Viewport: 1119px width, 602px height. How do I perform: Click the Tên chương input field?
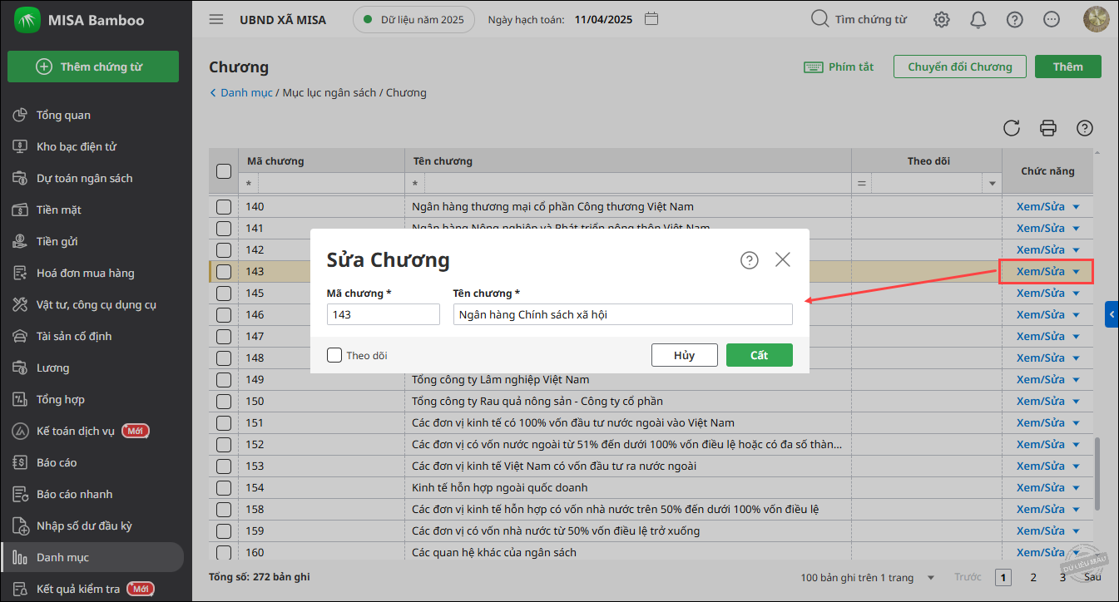tap(623, 314)
